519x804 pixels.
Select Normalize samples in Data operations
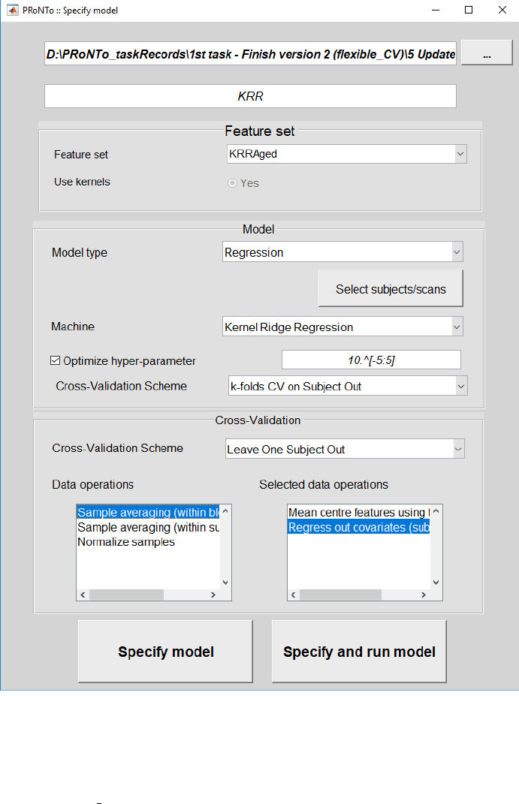click(126, 542)
